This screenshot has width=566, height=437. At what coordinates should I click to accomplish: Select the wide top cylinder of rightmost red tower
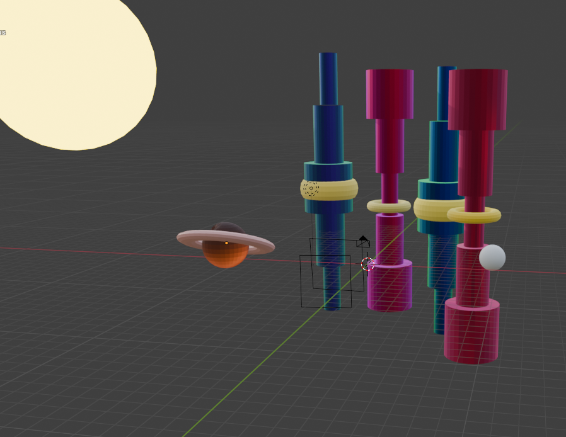point(478,99)
